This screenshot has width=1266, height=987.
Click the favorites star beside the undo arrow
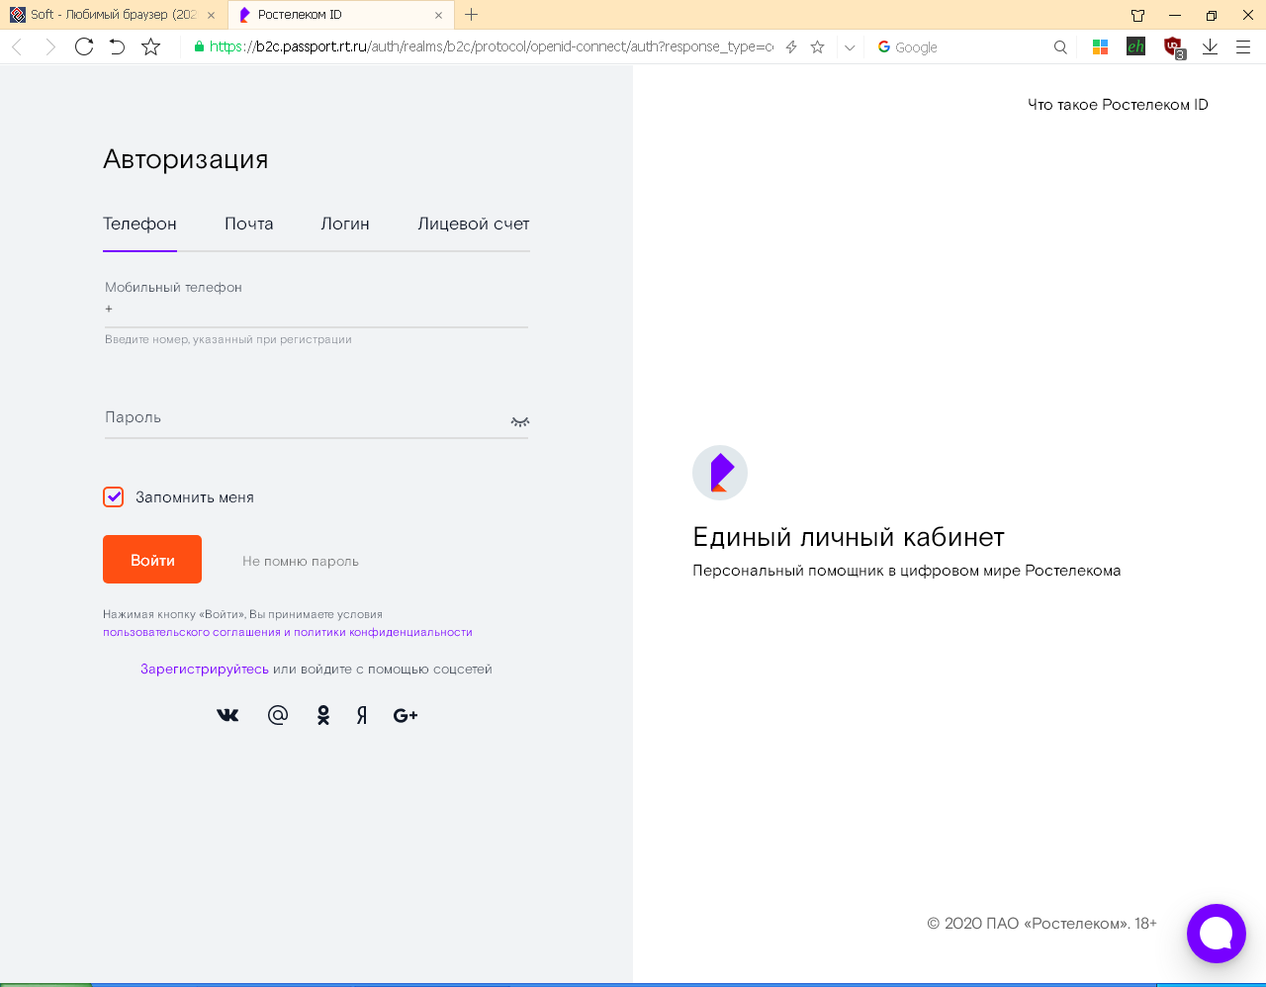tap(150, 46)
